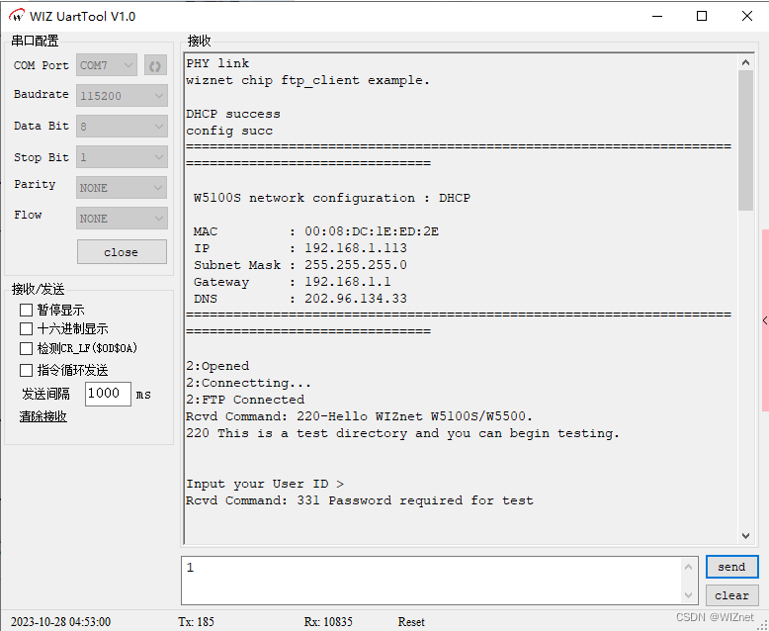
Task: Click the Rx: 10835 counter
Action: click(x=328, y=622)
